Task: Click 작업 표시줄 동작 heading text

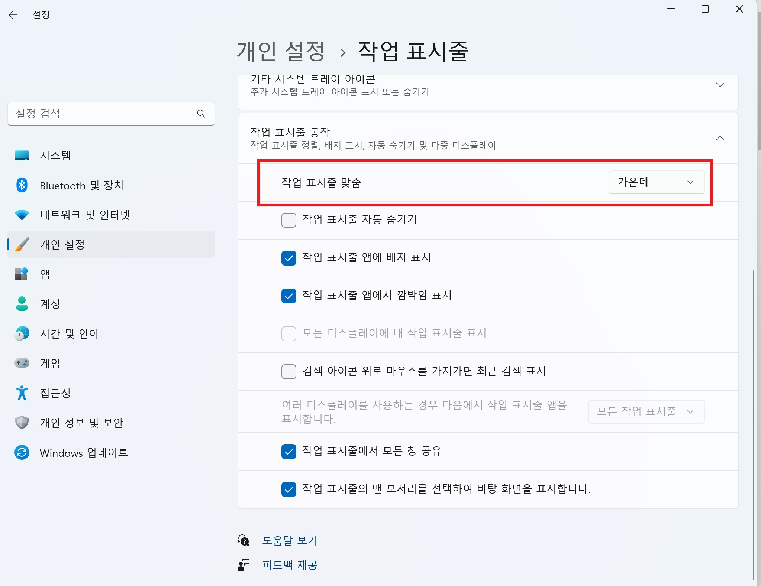Action: (x=290, y=132)
